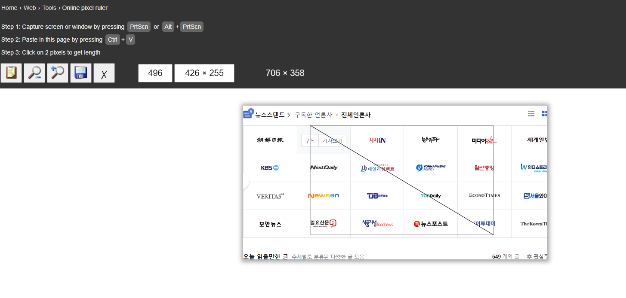Click the 뉴스스탠드 title in pasted image

(x=270, y=115)
